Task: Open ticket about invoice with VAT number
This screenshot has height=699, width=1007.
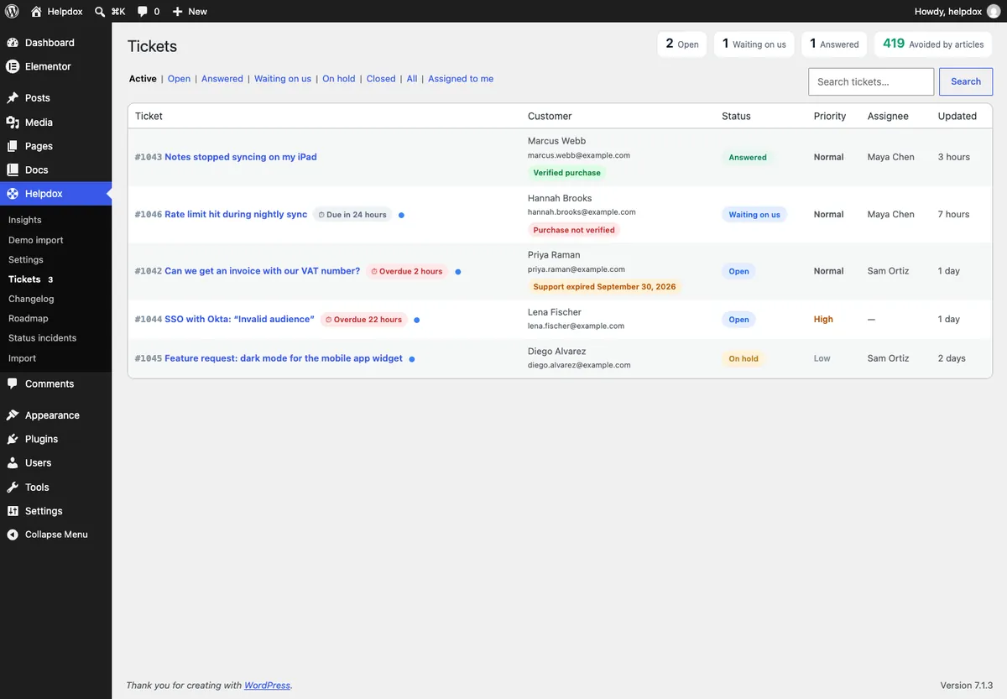Action: tap(263, 271)
